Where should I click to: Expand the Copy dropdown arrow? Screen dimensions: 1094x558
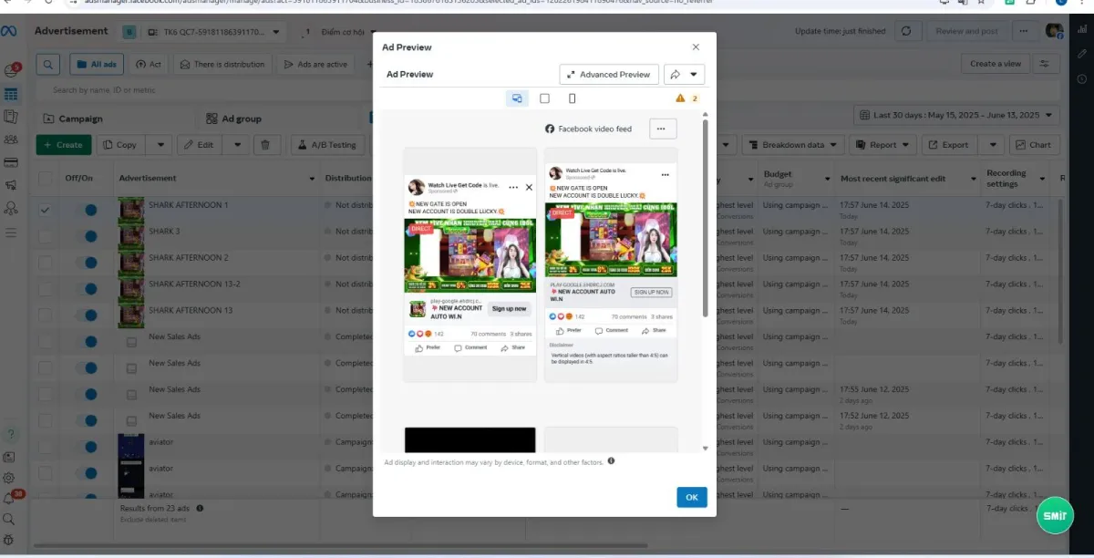pyautogui.click(x=159, y=144)
